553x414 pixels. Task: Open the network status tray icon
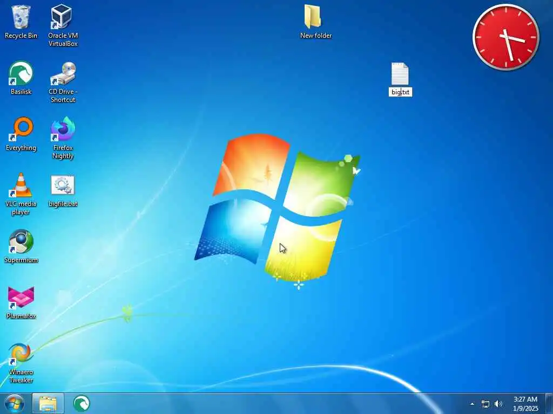pyautogui.click(x=485, y=404)
